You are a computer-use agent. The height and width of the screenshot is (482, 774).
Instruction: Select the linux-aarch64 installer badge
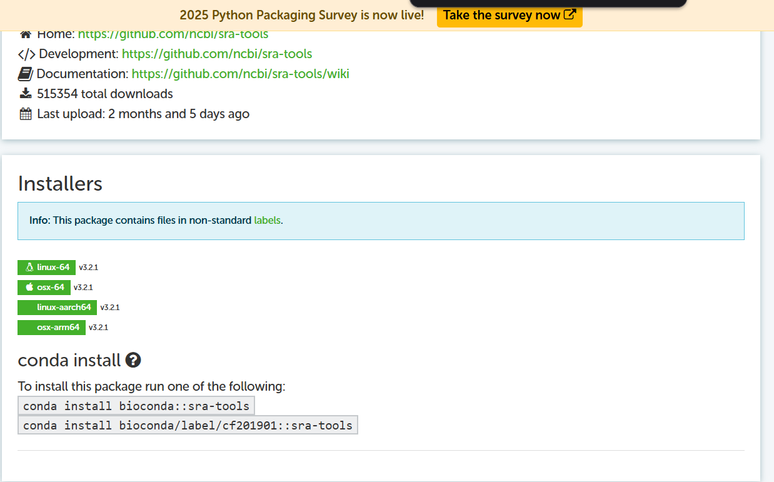coord(57,308)
